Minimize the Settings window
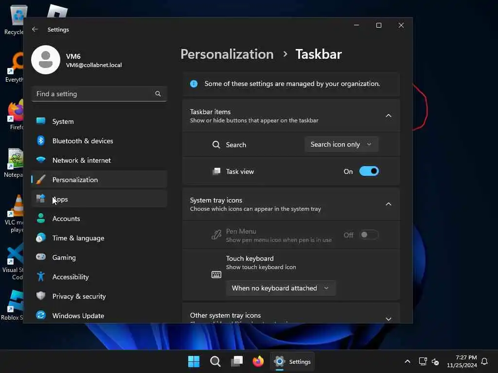Image resolution: width=498 pixels, height=373 pixels. click(356, 25)
